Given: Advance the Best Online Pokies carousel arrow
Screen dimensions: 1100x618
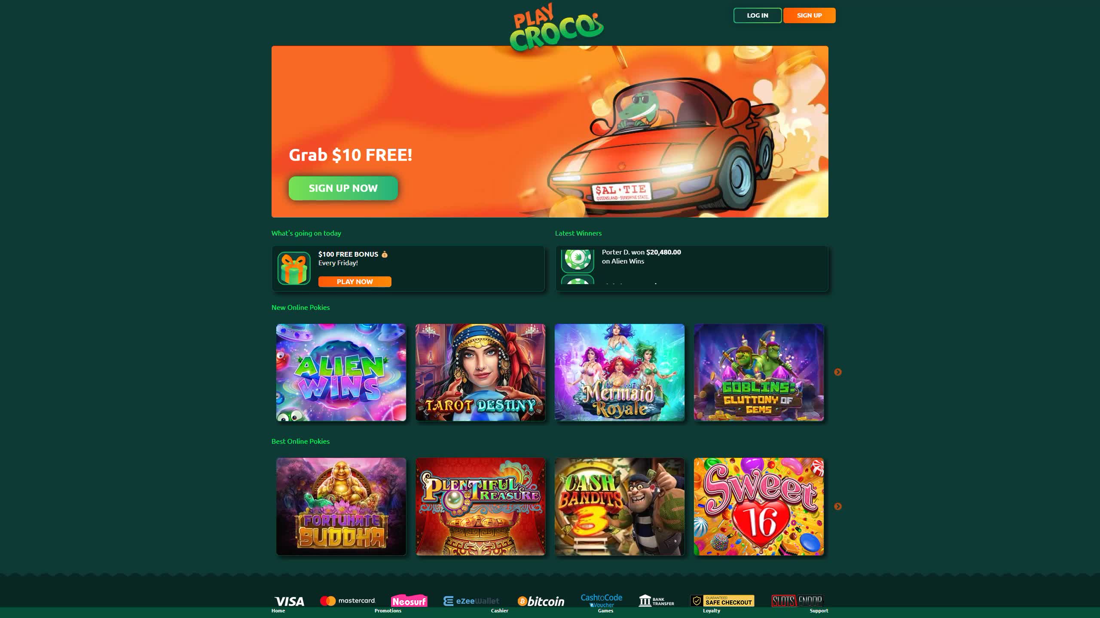Looking at the screenshot, I should 838,506.
